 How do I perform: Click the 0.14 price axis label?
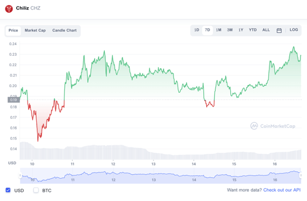click(13, 149)
